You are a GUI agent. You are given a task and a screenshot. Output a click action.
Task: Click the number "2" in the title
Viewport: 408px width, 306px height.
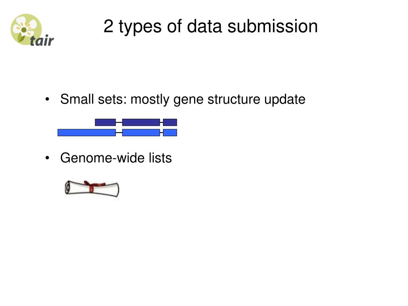(x=108, y=27)
